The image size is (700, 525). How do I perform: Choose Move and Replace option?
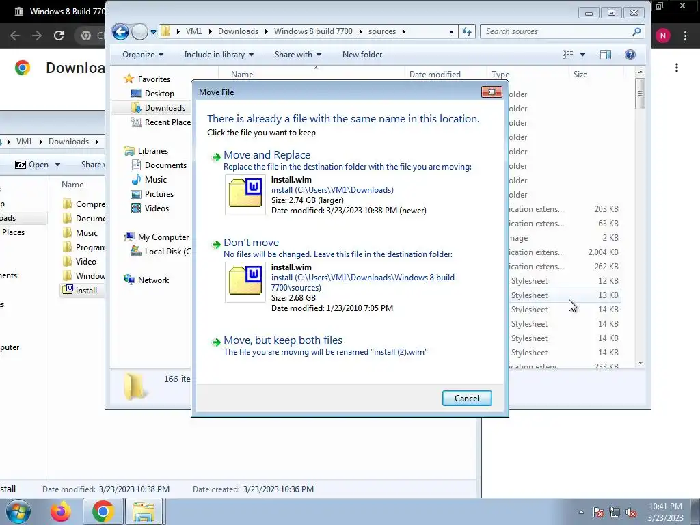pyautogui.click(x=267, y=155)
